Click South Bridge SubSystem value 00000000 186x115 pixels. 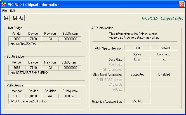[70, 68]
